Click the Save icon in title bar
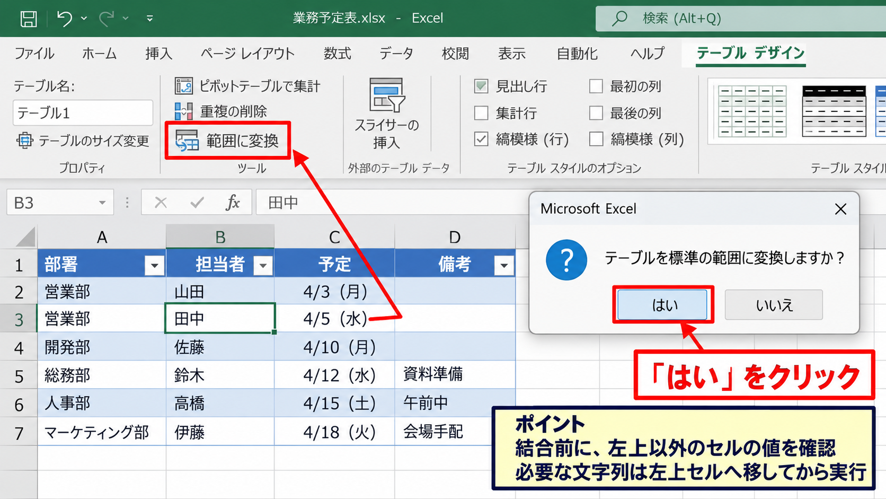This screenshot has height=499, width=886. point(29,19)
